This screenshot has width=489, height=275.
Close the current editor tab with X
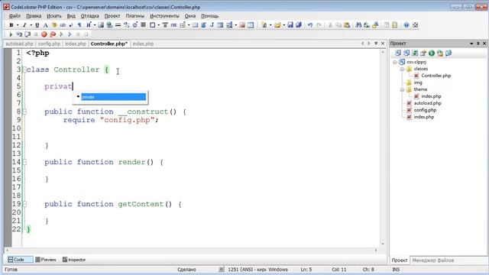[x=383, y=44]
